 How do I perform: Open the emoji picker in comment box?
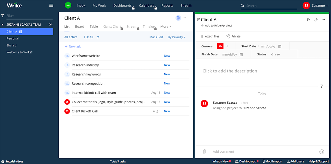click(x=322, y=152)
